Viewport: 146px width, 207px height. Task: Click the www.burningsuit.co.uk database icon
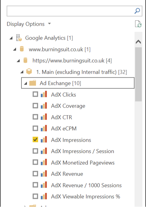tap(22, 49)
